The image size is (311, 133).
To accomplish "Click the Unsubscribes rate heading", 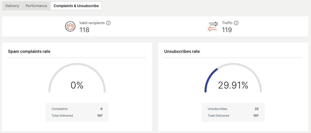I will 182,51.
